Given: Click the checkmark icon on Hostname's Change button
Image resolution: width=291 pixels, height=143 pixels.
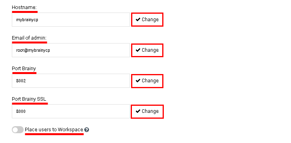Looking at the screenshot, I should click(138, 20).
